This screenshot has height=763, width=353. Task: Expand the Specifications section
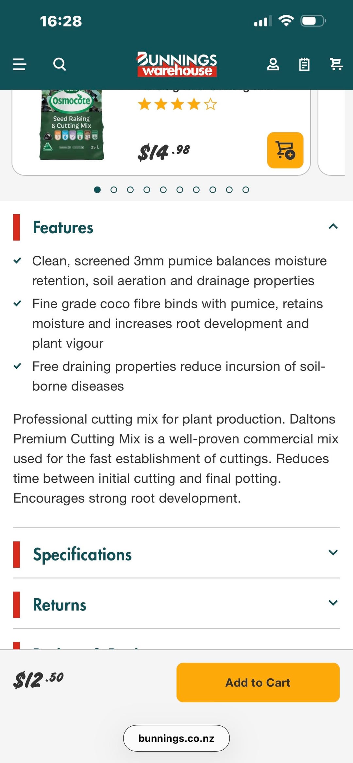click(333, 553)
